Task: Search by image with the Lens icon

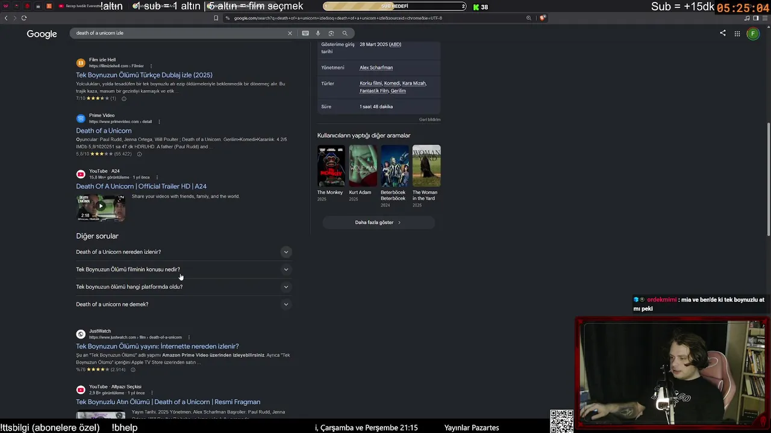Action: point(331,33)
